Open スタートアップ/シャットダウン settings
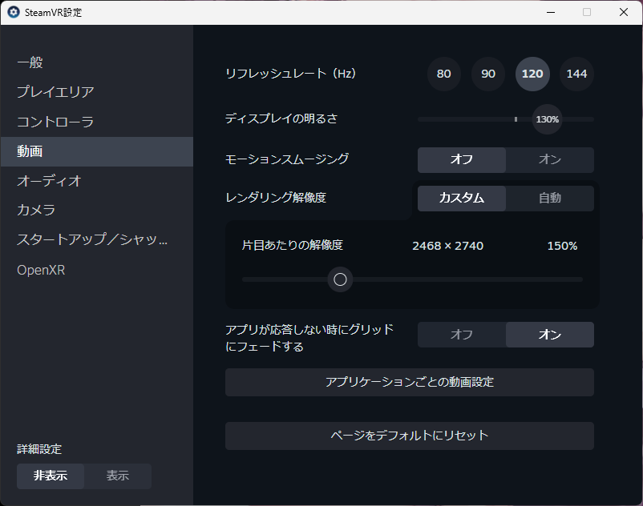Viewport: 643px width, 506px height. [x=97, y=239]
